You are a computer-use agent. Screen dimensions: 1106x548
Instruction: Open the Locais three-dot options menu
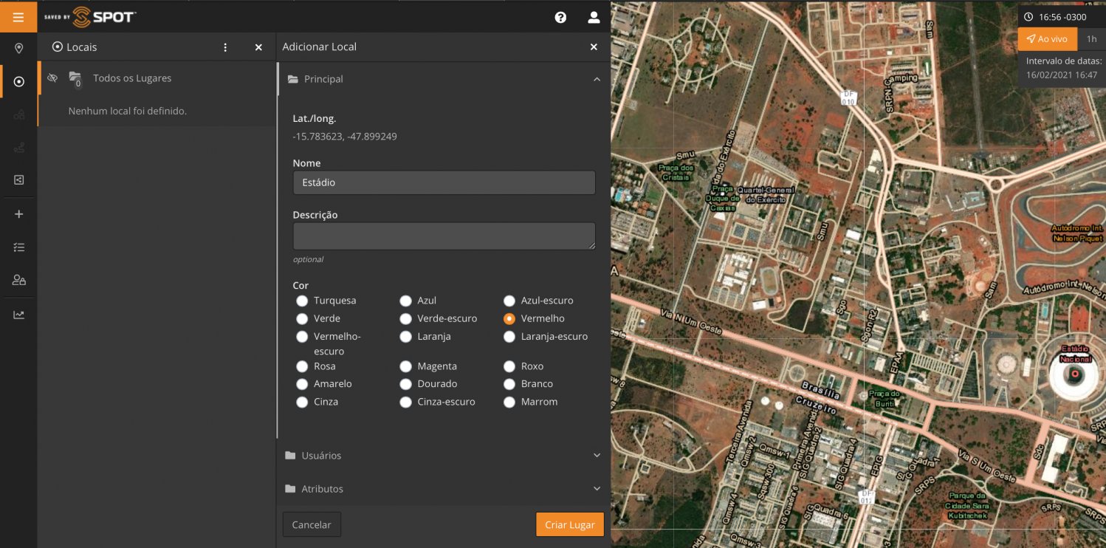(x=225, y=47)
